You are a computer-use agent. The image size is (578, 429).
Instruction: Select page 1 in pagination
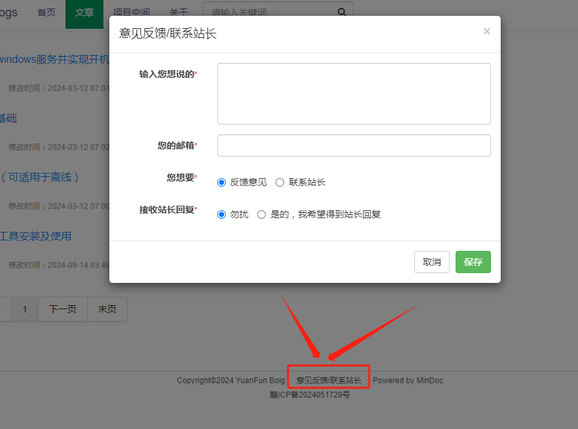[x=25, y=309]
